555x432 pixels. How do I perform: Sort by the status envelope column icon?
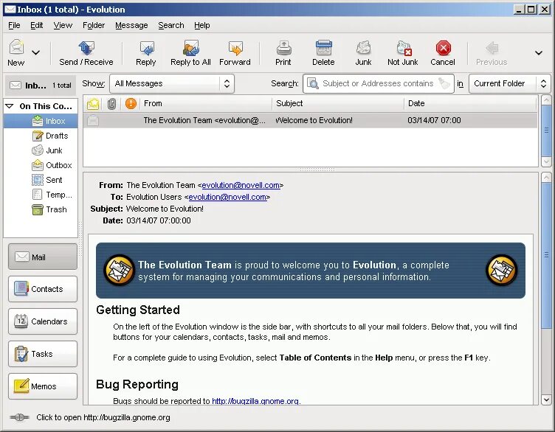[93, 104]
